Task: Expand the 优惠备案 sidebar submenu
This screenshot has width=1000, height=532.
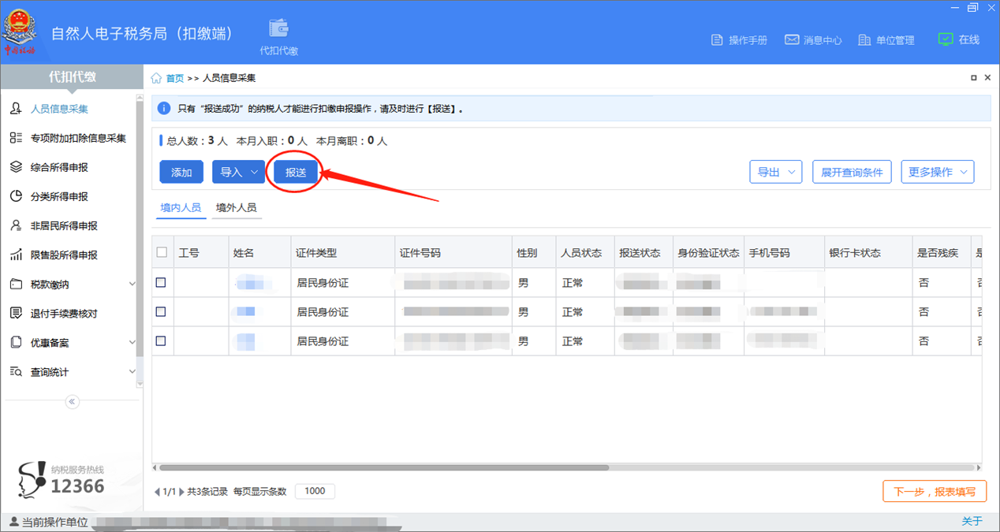Action: coord(132,342)
